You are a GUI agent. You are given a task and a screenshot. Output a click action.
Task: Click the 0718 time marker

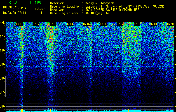[x=137, y=24]
